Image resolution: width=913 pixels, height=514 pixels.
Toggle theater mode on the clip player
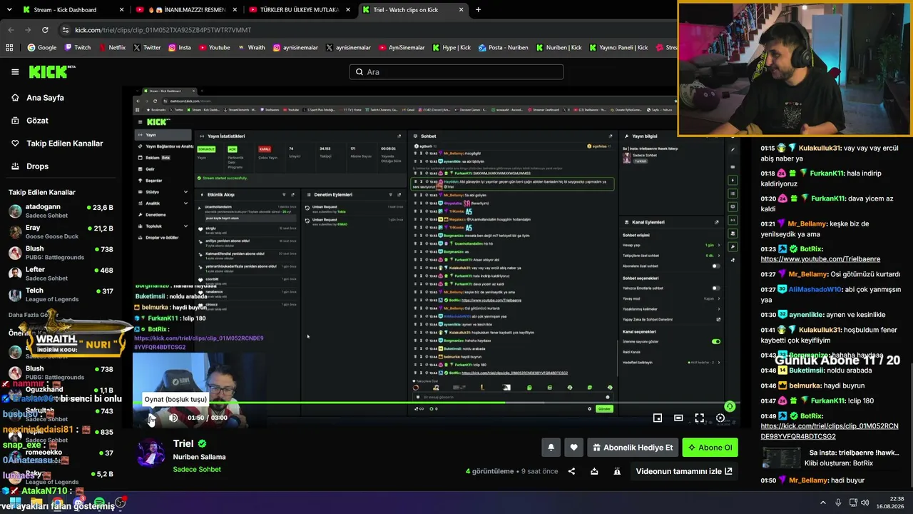click(x=678, y=418)
